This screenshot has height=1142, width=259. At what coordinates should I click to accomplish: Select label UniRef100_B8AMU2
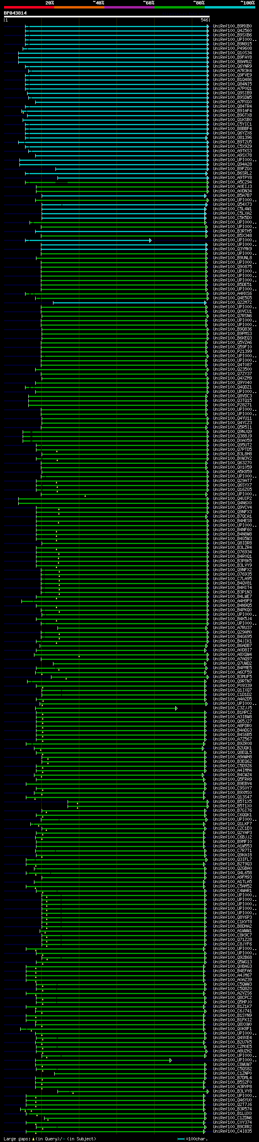(232, 62)
